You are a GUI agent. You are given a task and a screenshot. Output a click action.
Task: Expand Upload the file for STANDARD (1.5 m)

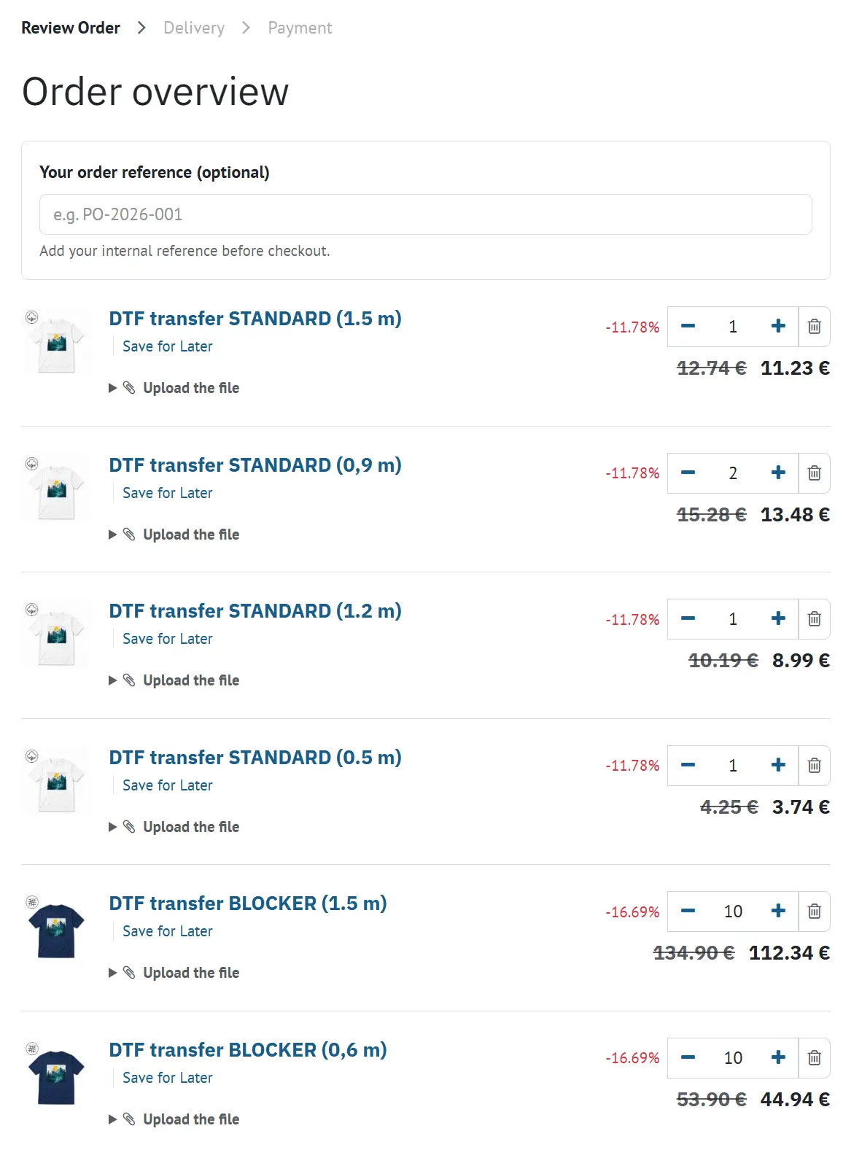coord(174,388)
